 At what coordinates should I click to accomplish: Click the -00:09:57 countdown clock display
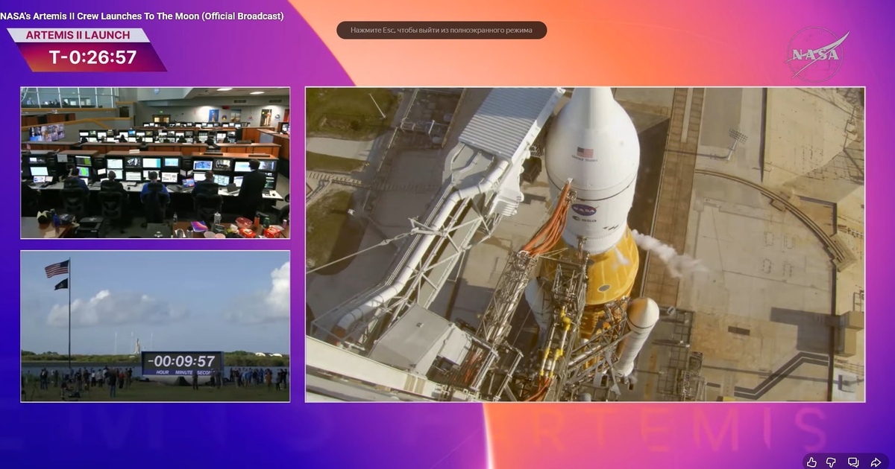tap(183, 363)
